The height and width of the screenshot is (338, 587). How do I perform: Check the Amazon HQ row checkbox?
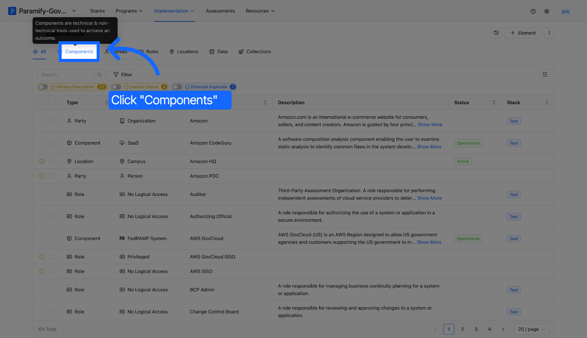pos(52,161)
